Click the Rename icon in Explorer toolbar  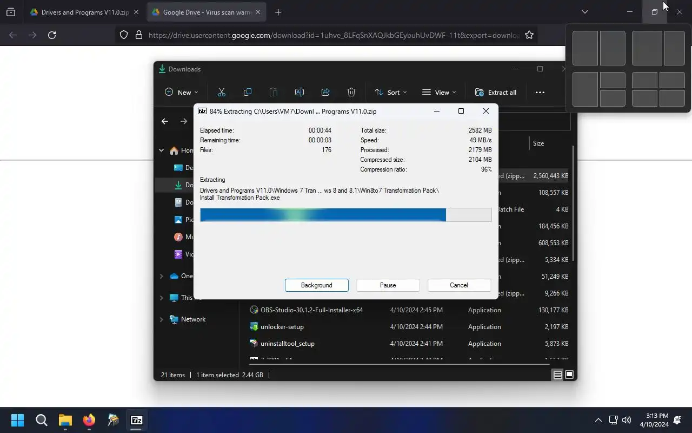(300, 92)
